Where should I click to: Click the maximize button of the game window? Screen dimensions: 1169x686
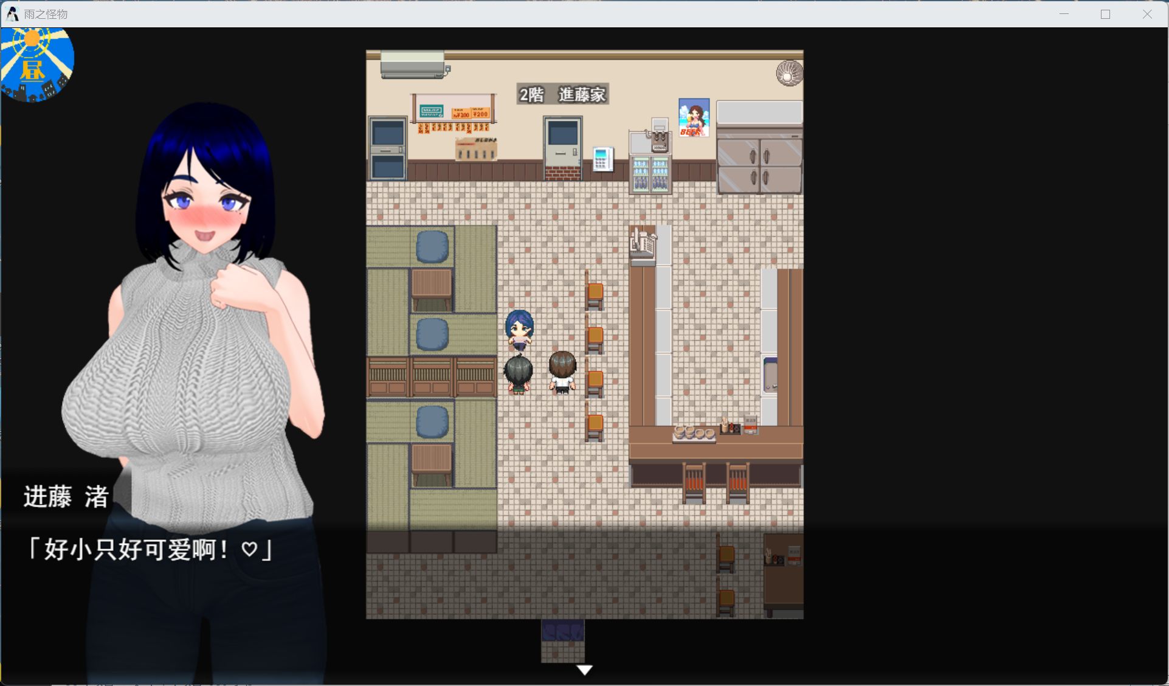tap(1105, 13)
